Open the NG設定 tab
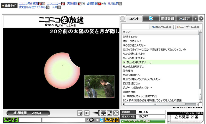Viewport: 206px width, 124px height. coord(184,19)
